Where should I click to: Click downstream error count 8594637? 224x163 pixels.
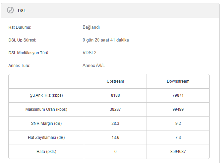click(178, 152)
